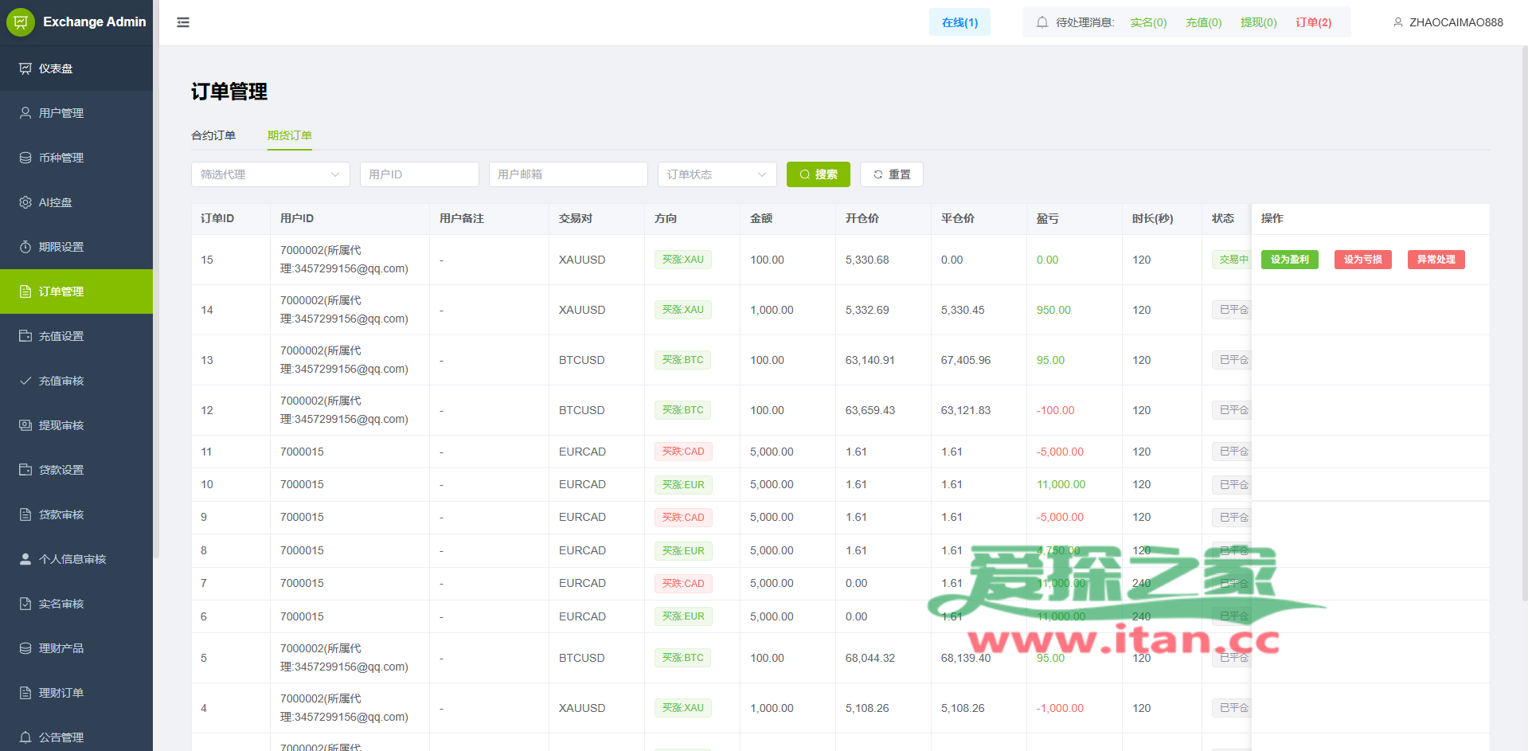Switch to the 合约订单 tab

[213, 135]
